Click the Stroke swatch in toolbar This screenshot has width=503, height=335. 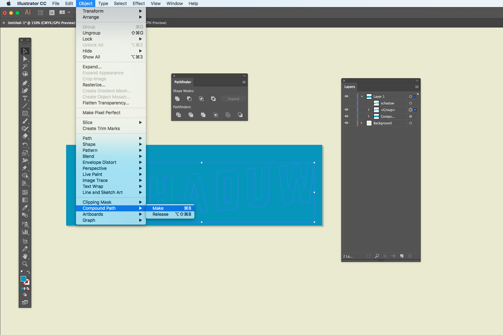point(27,282)
